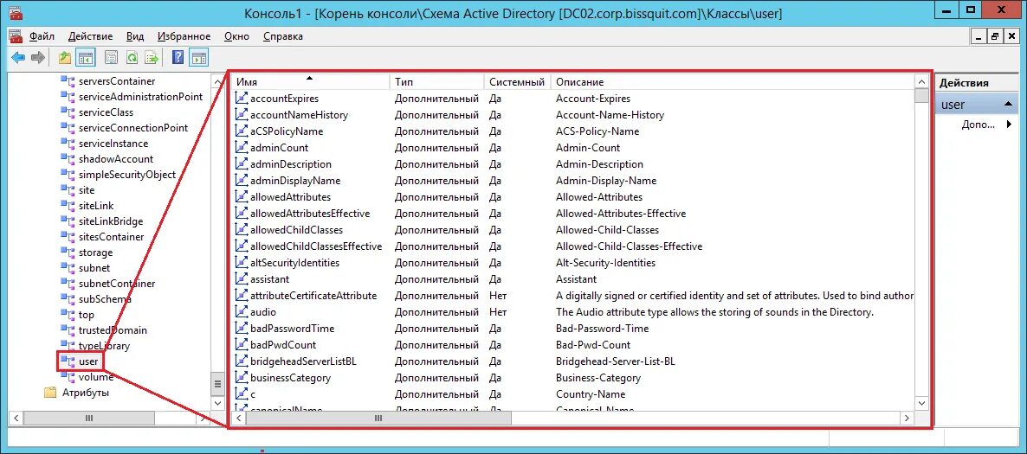Image resolution: width=1027 pixels, height=454 pixels.
Task: Open the Действие menu
Action: tap(90, 36)
